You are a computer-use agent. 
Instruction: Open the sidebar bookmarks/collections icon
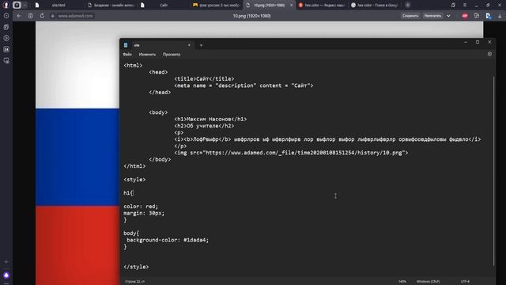point(6,27)
